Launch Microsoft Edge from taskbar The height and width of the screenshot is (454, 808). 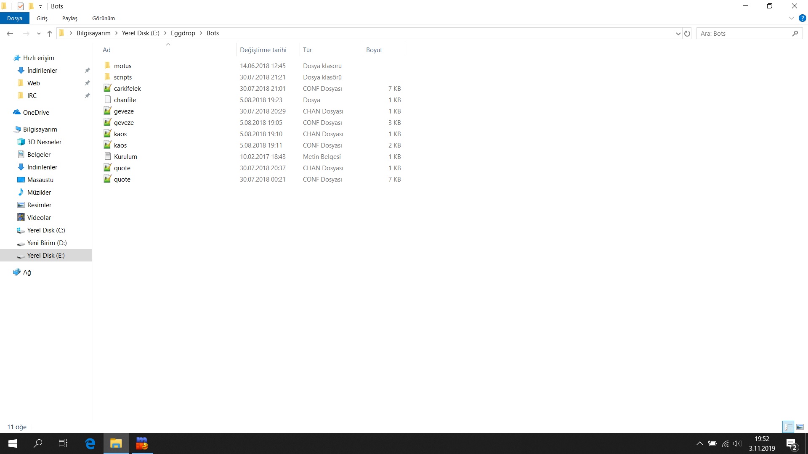click(x=90, y=443)
